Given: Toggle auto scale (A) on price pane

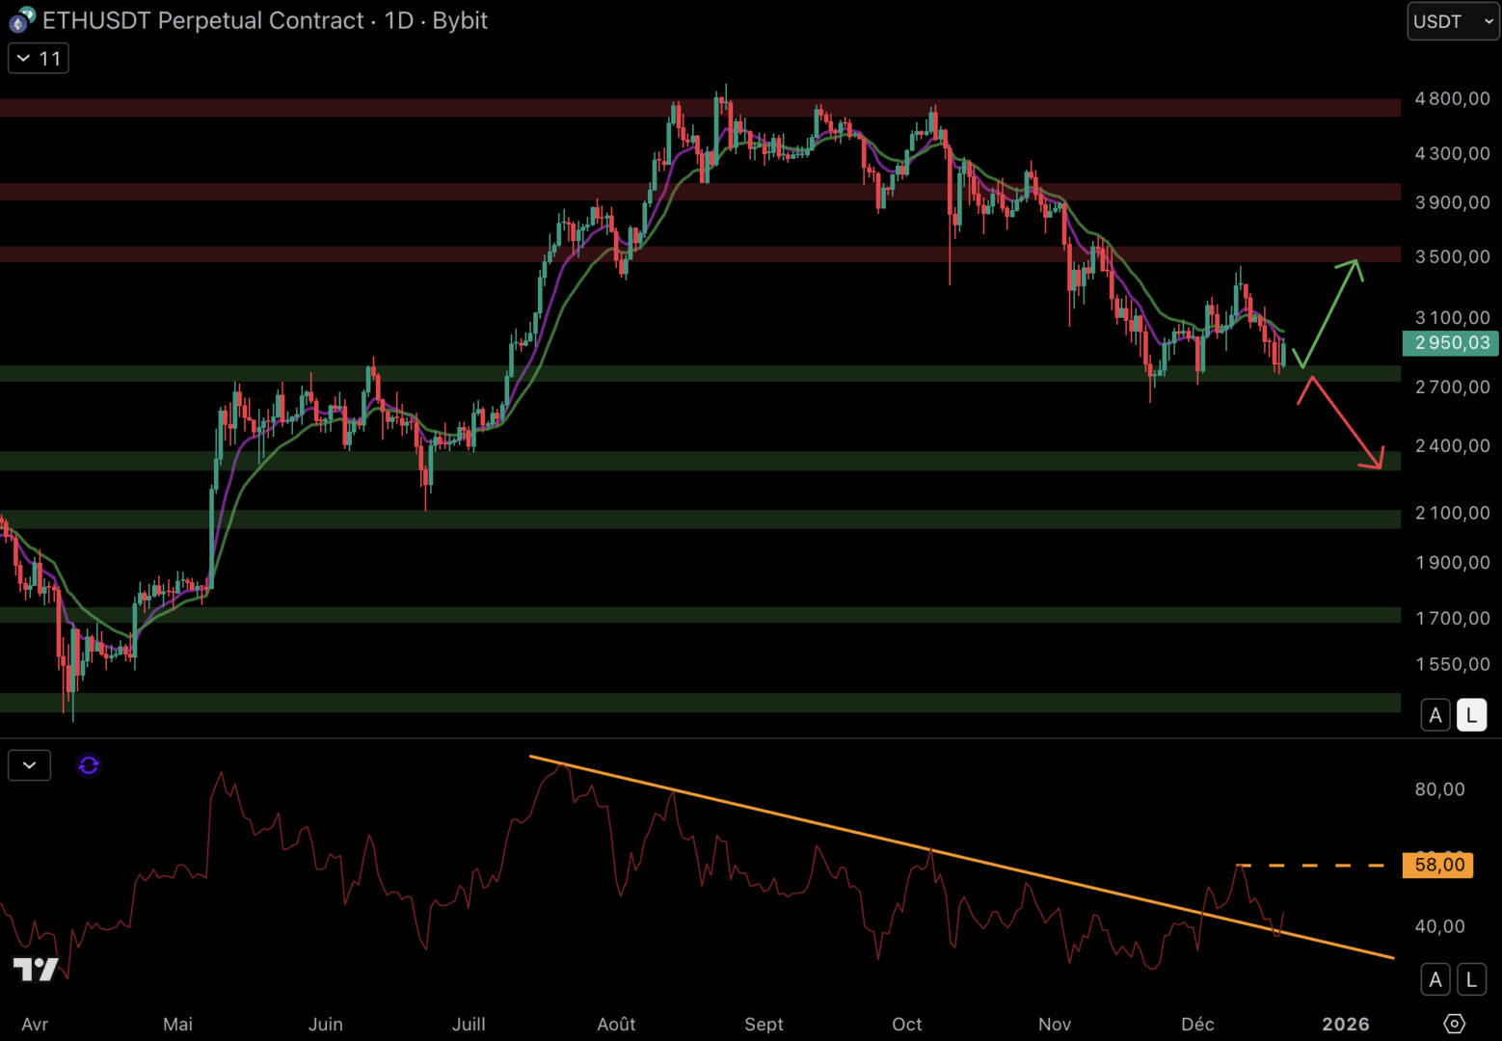Looking at the screenshot, I should (1435, 715).
